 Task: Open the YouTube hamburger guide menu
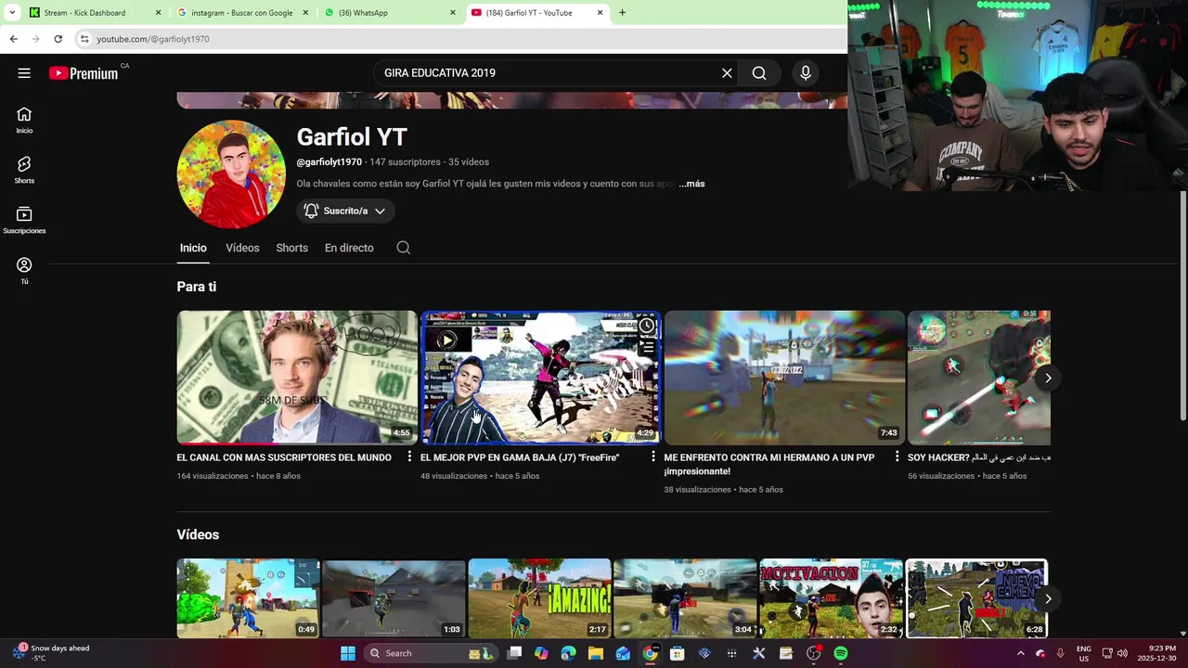click(24, 73)
